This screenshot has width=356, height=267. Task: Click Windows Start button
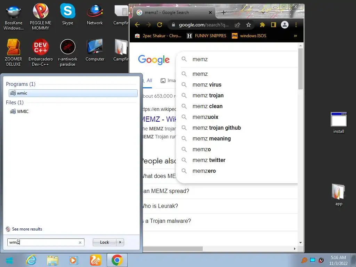(9, 260)
